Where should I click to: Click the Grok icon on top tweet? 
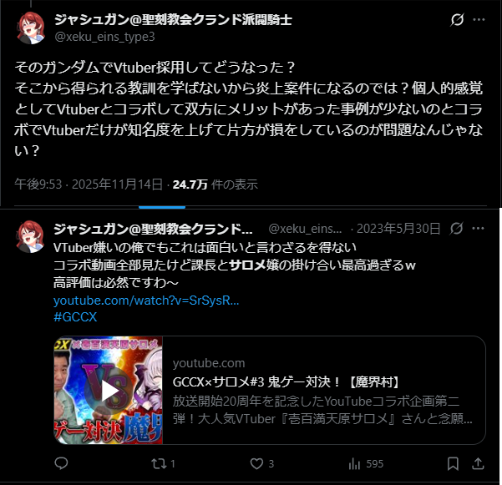[x=457, y=19]
